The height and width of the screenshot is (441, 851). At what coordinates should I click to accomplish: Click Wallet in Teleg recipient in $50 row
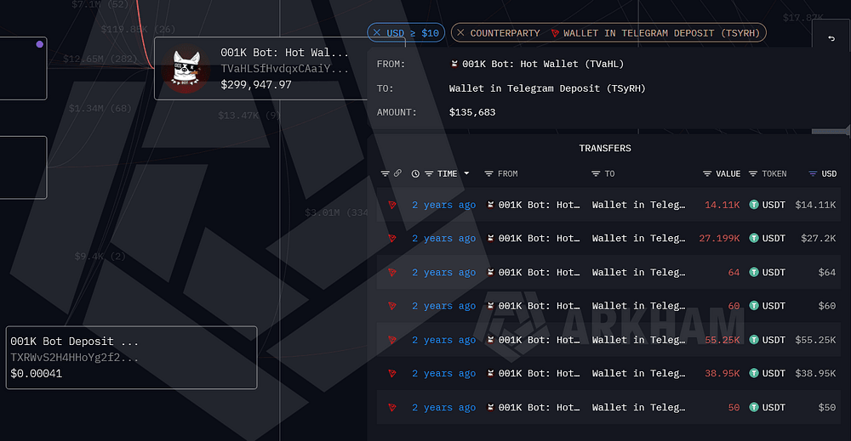pyautogui.click(x=638, y=407)
